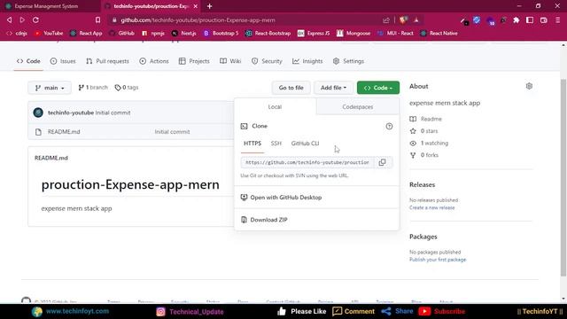Open a new browser tab

click(x=209, y=6)
